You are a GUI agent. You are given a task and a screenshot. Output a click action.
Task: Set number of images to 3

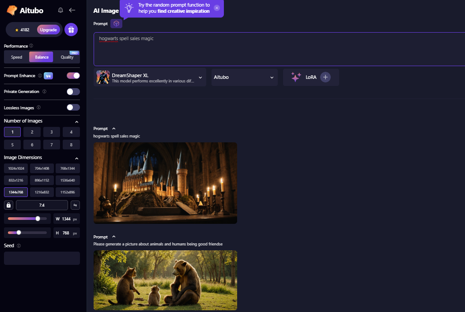[52, 132]
